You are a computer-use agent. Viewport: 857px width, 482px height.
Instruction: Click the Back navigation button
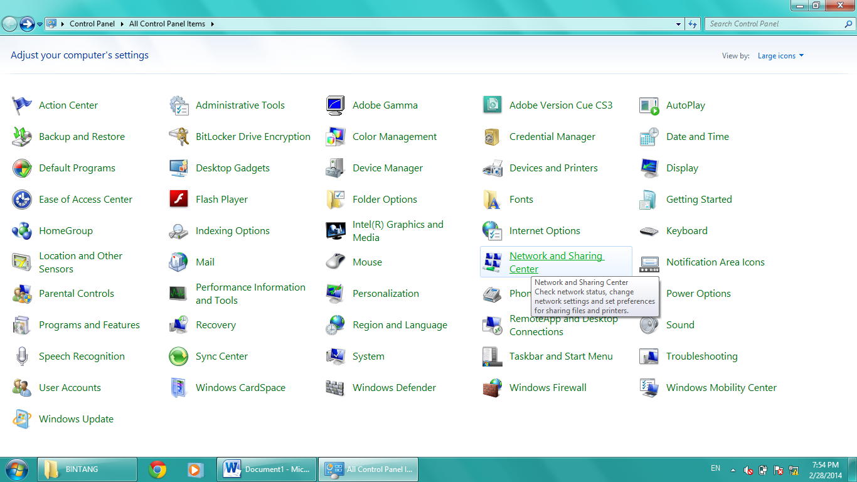point(9,24)
